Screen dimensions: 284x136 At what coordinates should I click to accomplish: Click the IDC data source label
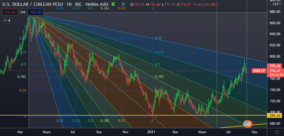(x=79, y=4)
